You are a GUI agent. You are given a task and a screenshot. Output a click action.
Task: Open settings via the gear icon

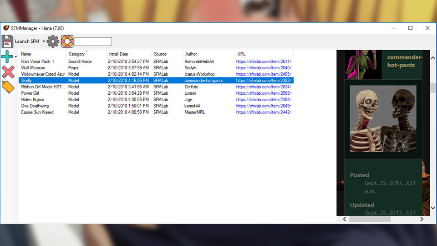[x=53, y=41]
